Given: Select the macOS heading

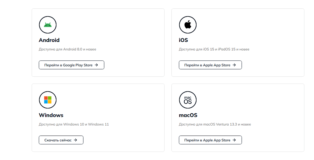Looking at the screenshot, I should 188,115.
